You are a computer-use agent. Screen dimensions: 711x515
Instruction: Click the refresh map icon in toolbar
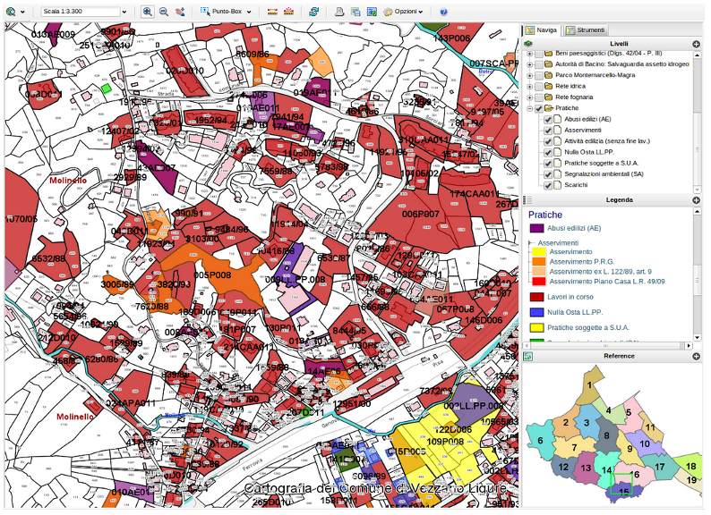[x=313, y=12]
